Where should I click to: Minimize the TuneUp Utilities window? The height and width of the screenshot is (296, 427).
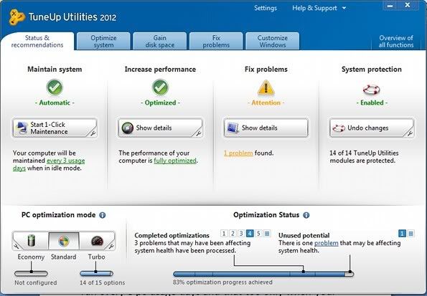pos(390,6)
